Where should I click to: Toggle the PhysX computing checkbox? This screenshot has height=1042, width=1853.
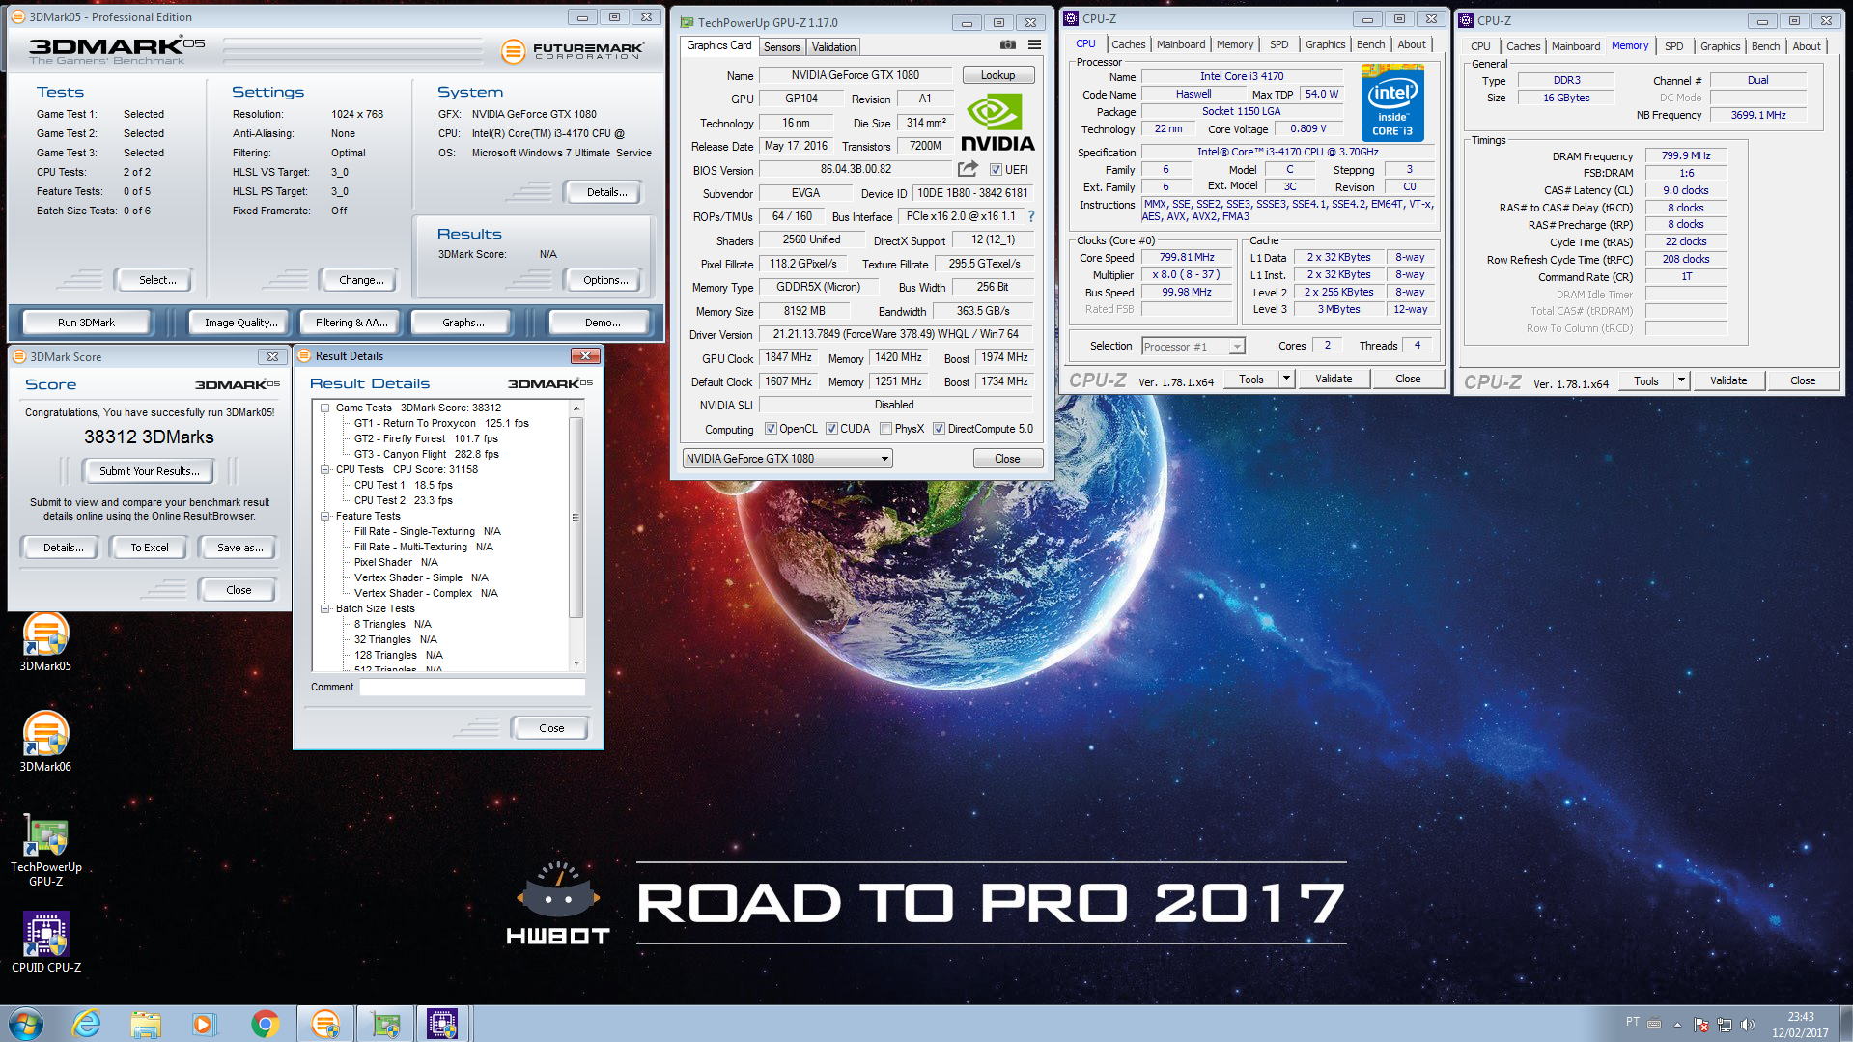pyautogui.click(x=885, y=429)
